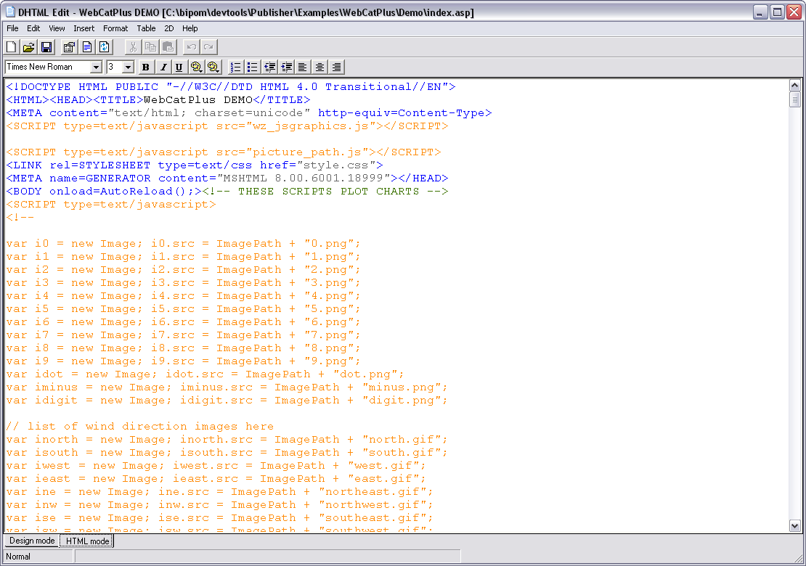Expand the Times New Roman font dropdown
The image size is (806, 566).
(96, 67)
